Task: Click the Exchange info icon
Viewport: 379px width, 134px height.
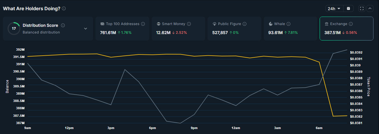Action: [351, 24]
